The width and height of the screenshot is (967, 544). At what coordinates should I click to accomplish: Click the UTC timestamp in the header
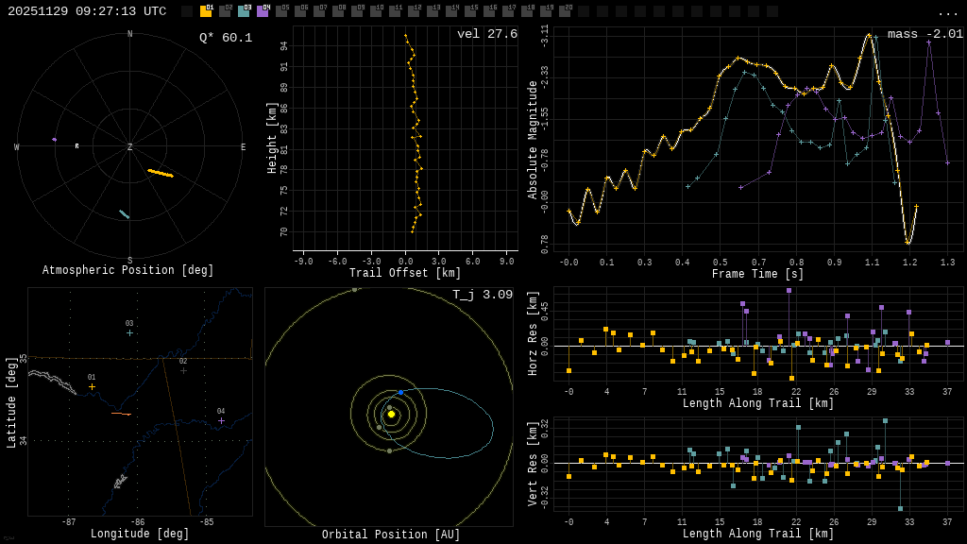[x=87, y=11]
